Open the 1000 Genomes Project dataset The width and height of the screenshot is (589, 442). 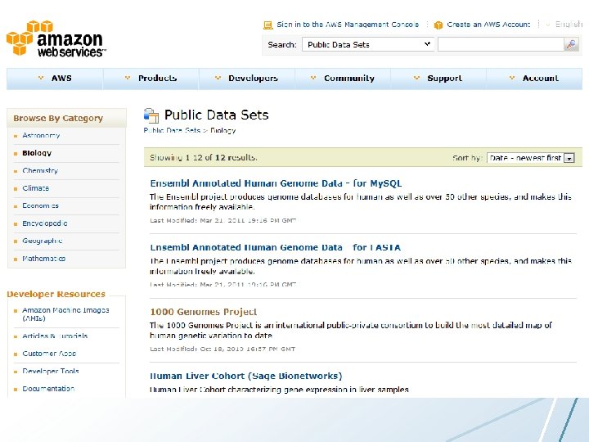(x=204, y=312)
